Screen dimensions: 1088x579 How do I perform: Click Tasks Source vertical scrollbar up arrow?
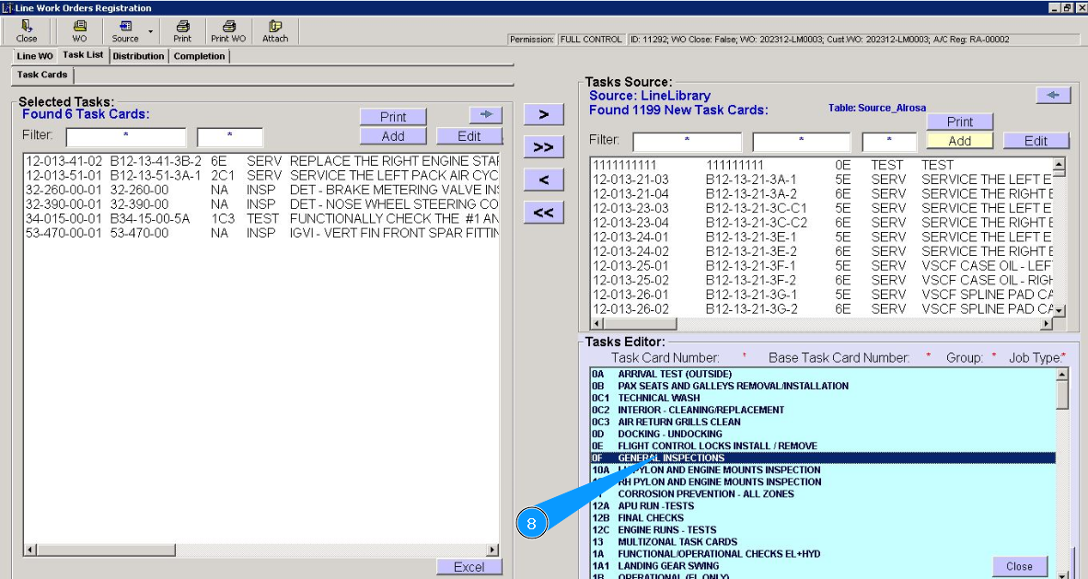(1059, 165)
